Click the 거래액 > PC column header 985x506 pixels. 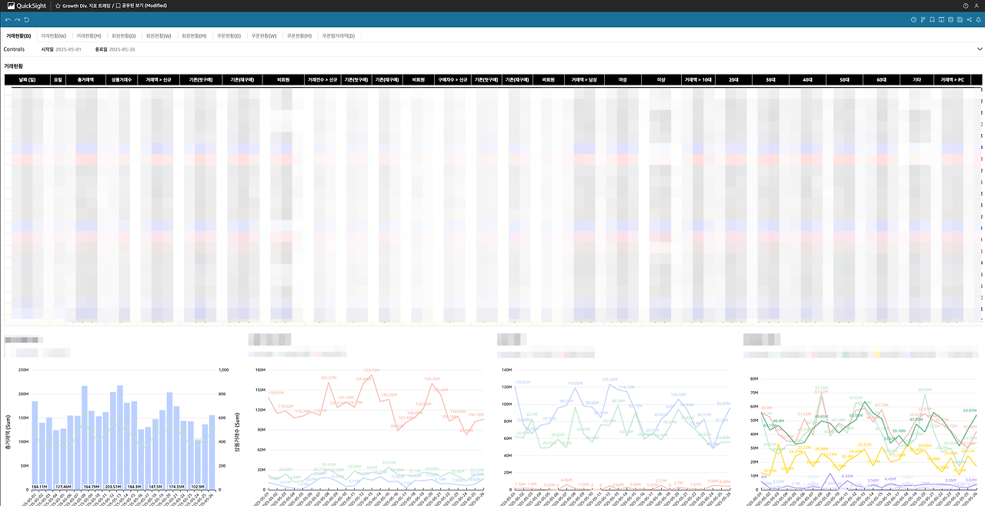coord(953,79)
